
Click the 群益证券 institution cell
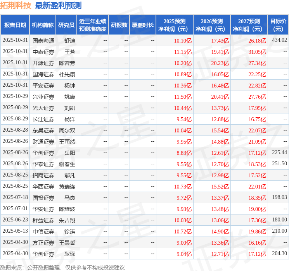click(x=43, y=220)
